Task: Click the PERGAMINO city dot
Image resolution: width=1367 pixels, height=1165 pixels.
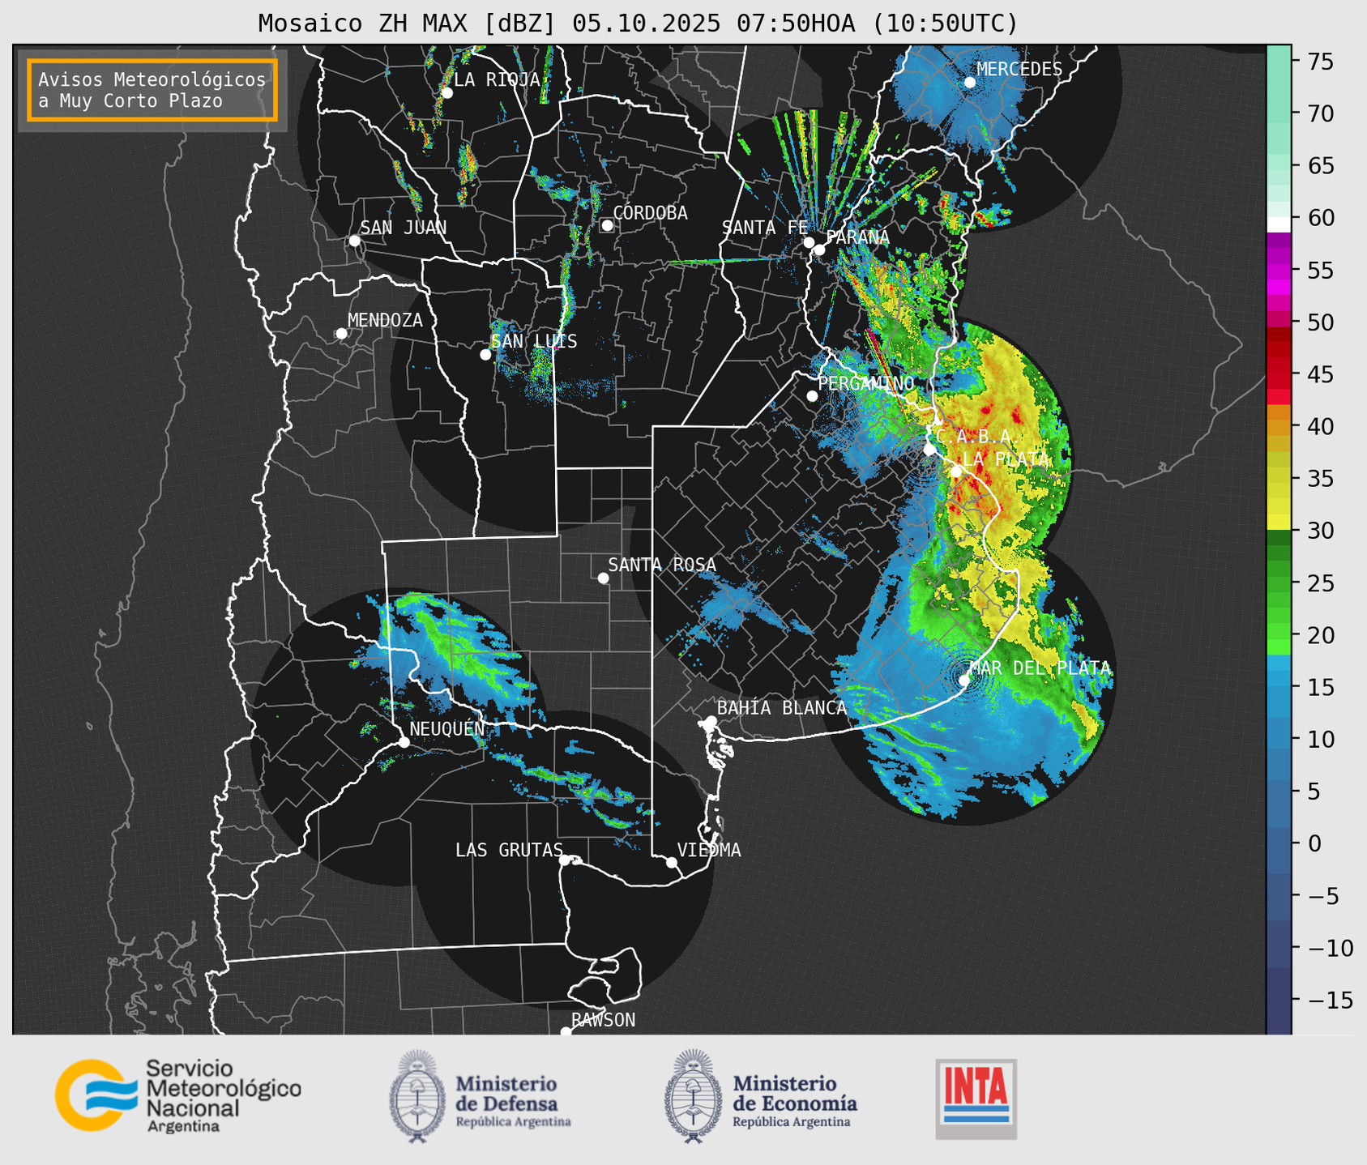Action: coord(812,396)
